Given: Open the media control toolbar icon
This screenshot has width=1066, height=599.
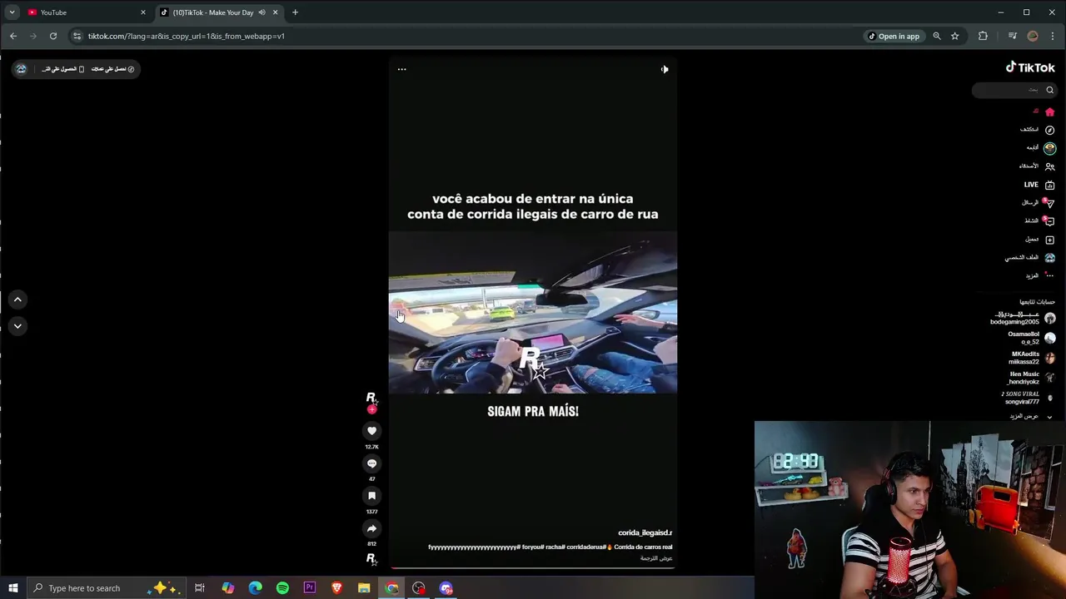Looking at the screenshot, I should click(1013, 36).
